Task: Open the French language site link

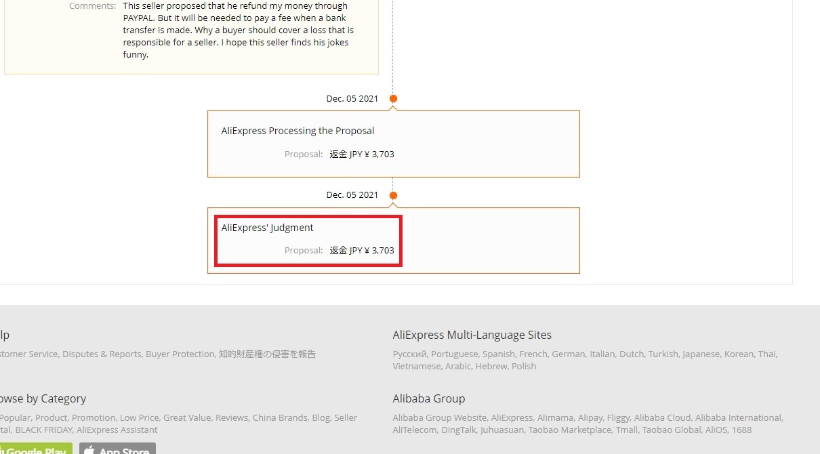Action: tap(533, 354)
